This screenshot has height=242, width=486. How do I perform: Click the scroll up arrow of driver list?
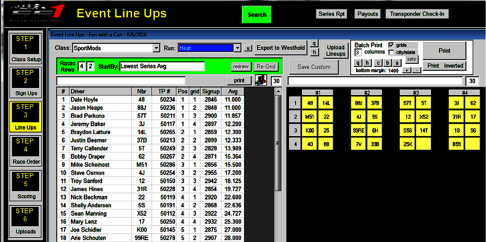pyautogui.click(x=278, y=91)
